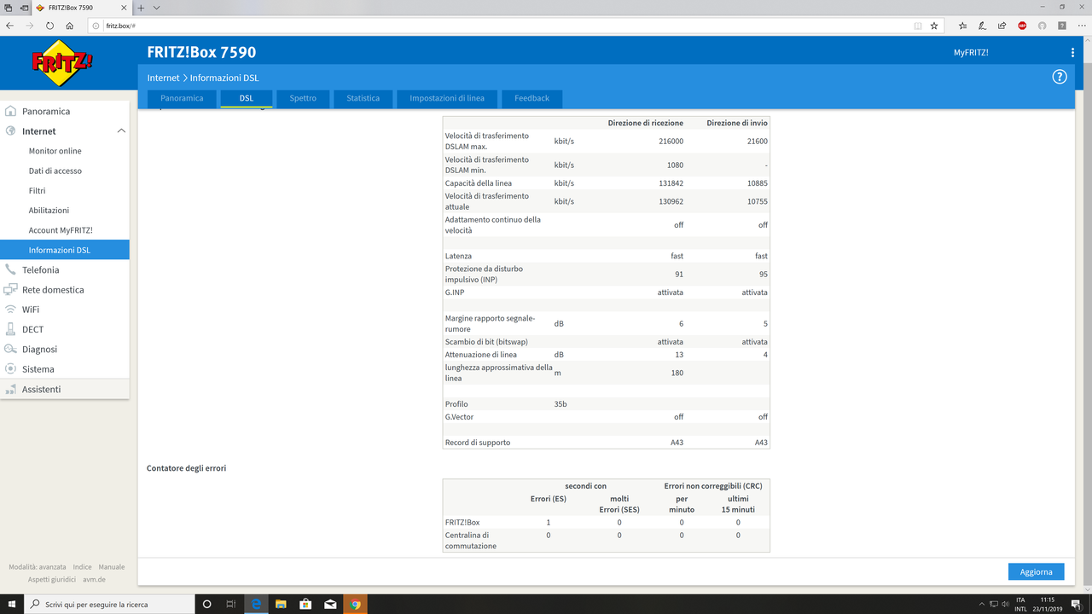Screen dimensions: 1092x614
Task: Collapse the Internet sidebar section
Action: click(x=121, y=131)
